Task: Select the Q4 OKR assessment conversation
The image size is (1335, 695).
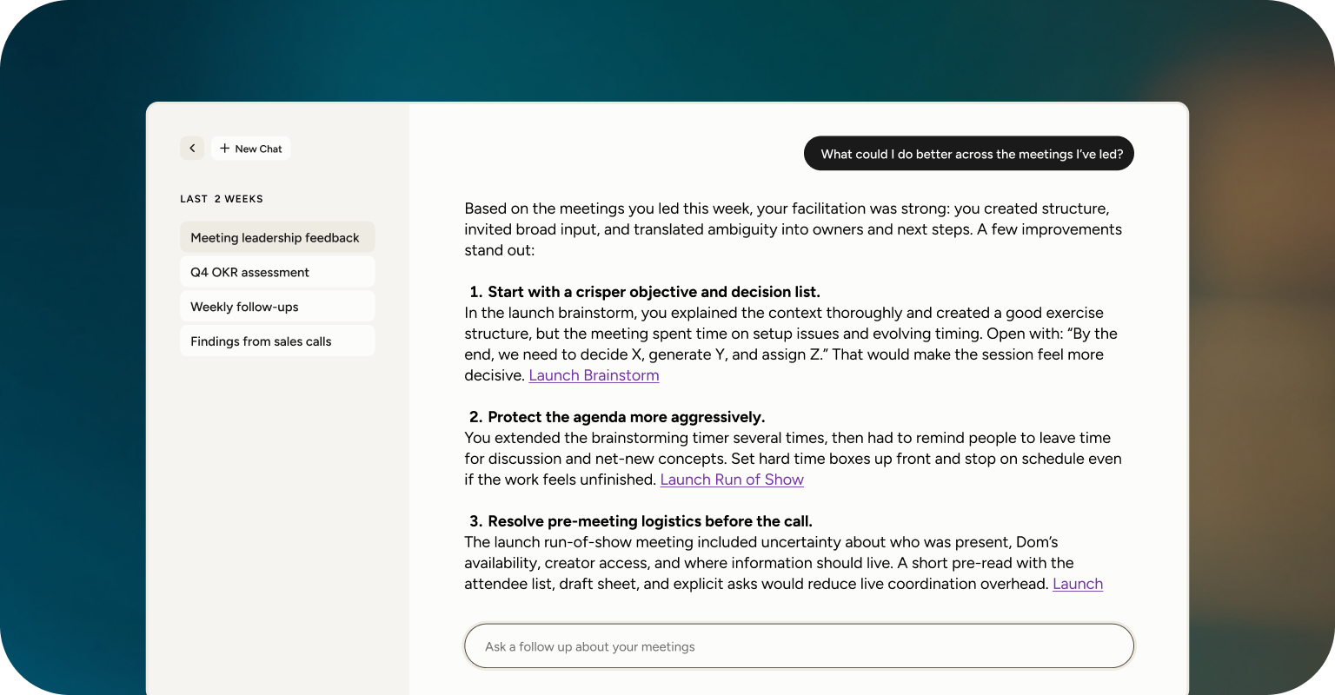Action: tap(277, 272)
